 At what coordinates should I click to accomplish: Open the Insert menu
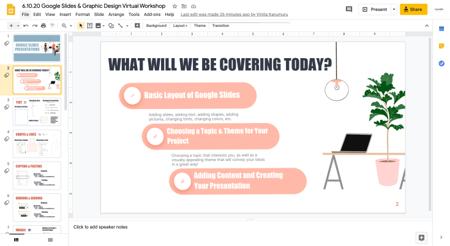click(x=65, y=14)
